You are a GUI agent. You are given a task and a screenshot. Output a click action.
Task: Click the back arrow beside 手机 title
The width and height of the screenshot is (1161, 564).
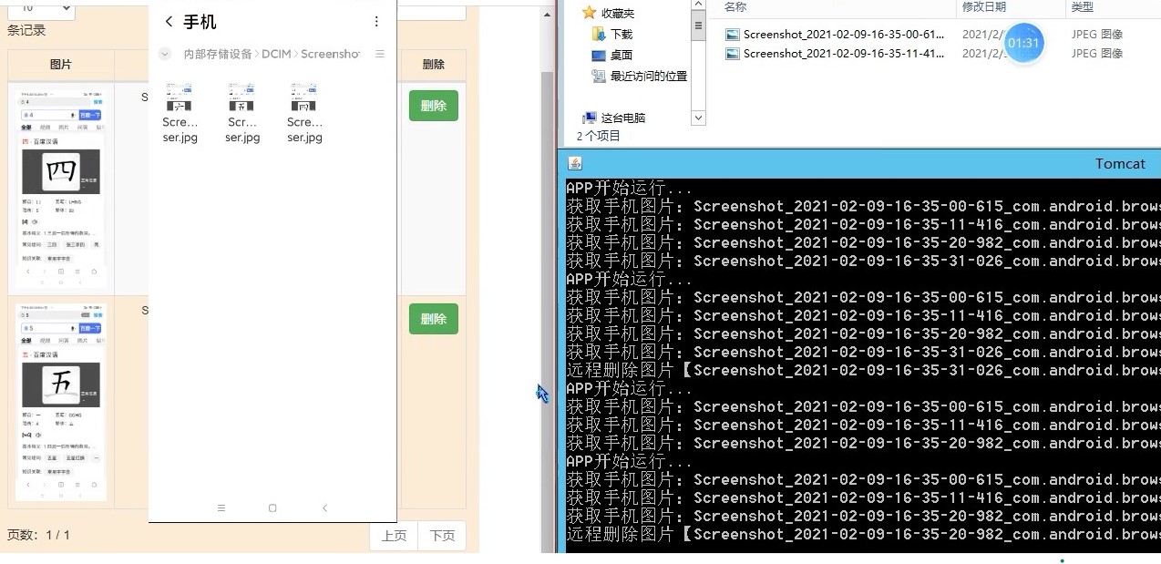(169, 21)
